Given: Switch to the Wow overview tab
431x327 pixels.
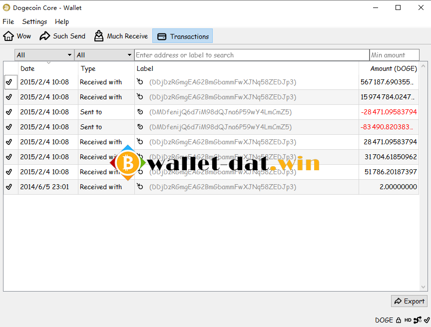Looking at the screenshot, I should [x=17, y=36].
